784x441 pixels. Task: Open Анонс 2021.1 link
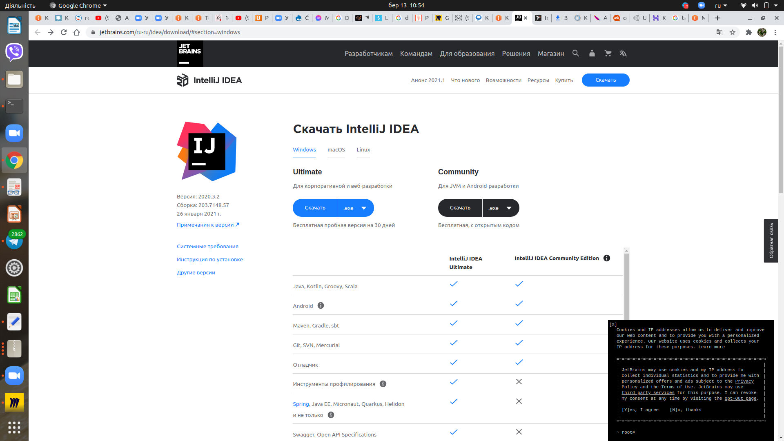[x=428, y=80]
